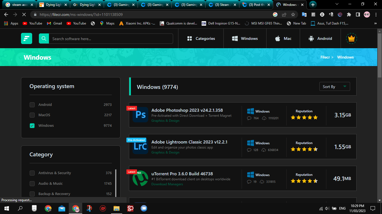Click the comments icon on Photoshop row
This screenshot has width=382, height=214.
[249, 118]
